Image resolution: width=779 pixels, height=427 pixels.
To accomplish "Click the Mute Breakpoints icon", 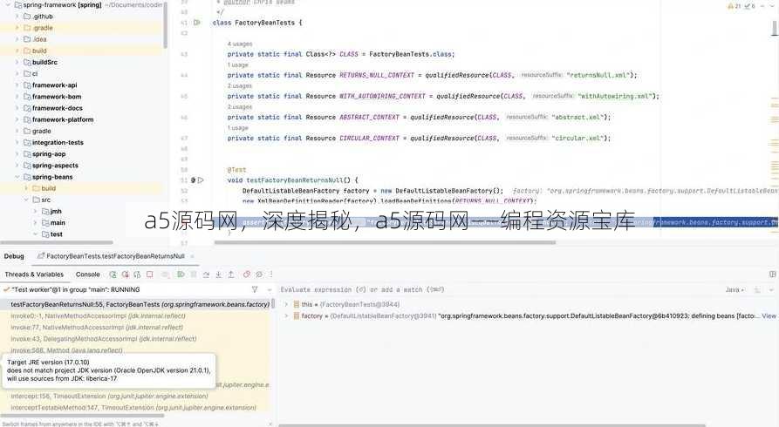I will [259, 274].
